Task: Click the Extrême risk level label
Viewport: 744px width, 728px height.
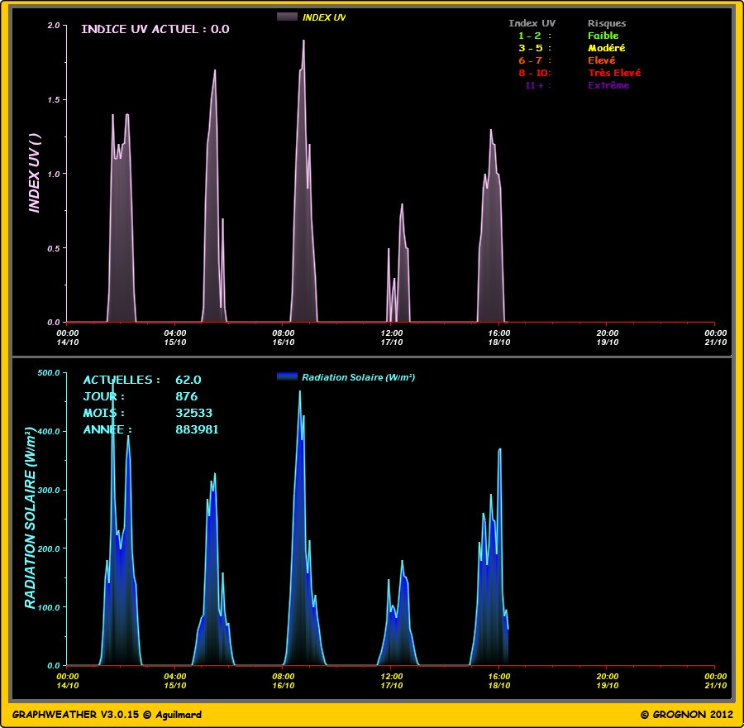Action: point(608,85)
